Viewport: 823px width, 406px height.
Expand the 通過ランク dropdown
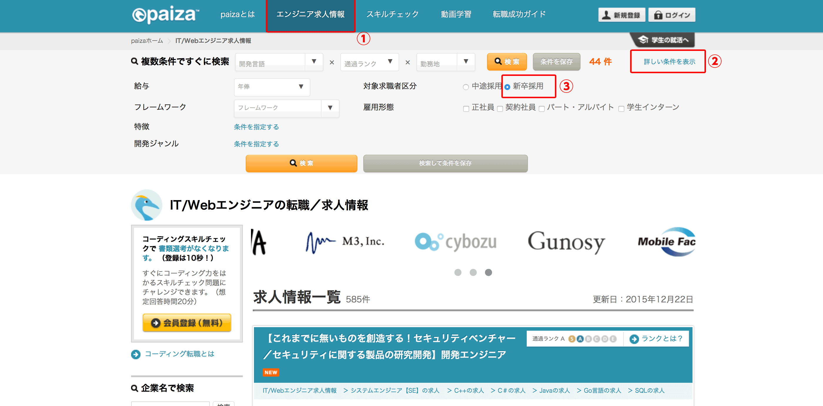369,62
